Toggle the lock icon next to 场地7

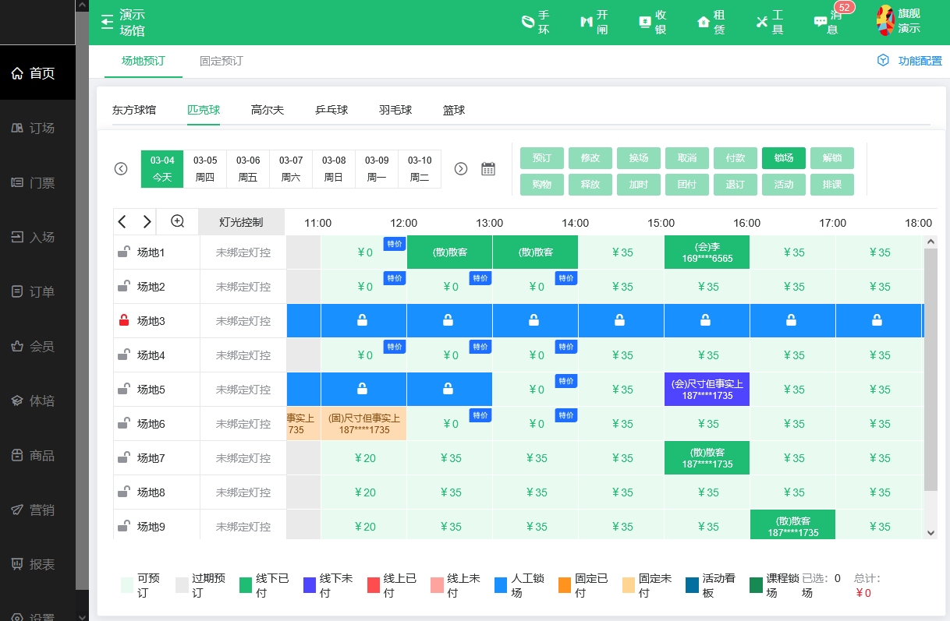(123, 457)
